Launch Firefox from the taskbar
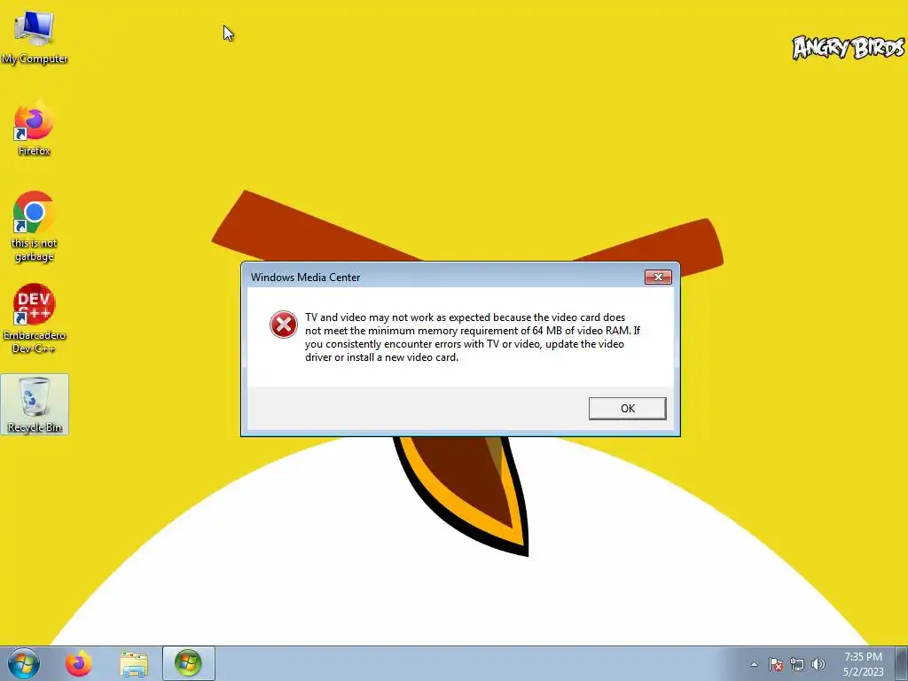Screen dimensions: 908x681 point(79,663)
